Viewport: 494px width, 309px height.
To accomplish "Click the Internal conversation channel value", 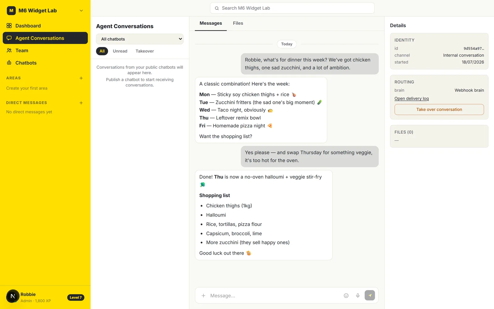I will (x=463, y=55).
